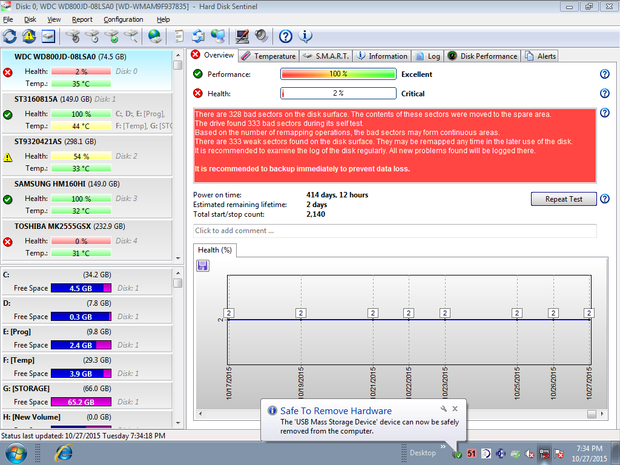
Task: Select the ST9320421AS disk entry
Action: coord(87,155)
